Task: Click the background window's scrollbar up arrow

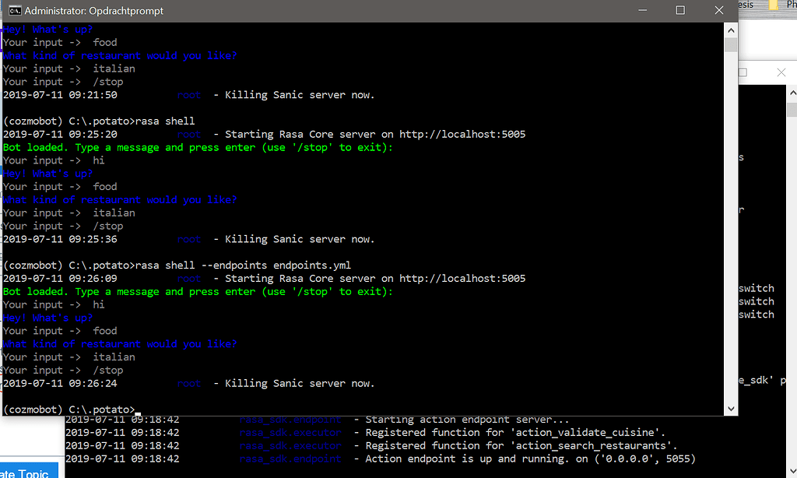Action: 792,93
